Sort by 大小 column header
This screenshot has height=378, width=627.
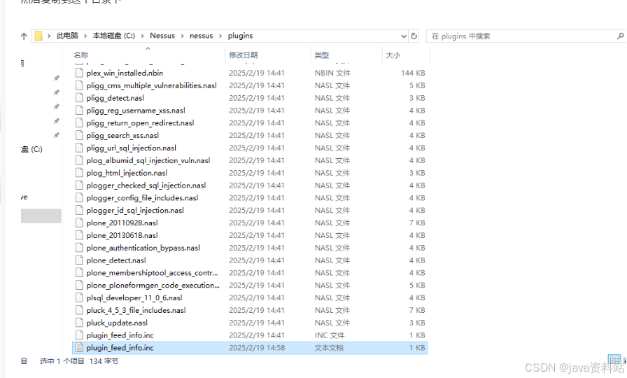coord(393,55)
